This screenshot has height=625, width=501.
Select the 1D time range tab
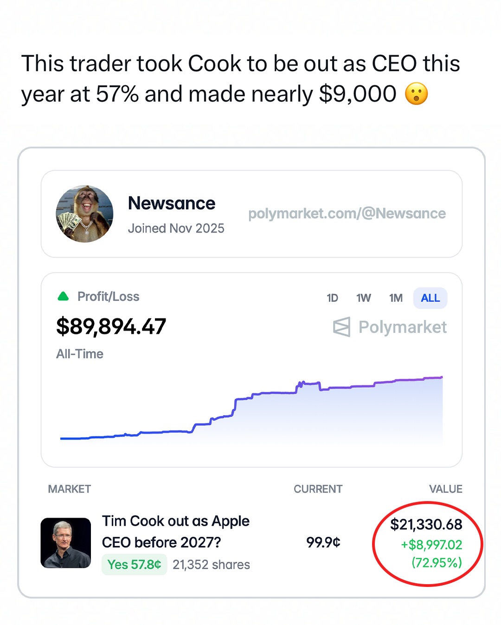(x=332, y=298)
